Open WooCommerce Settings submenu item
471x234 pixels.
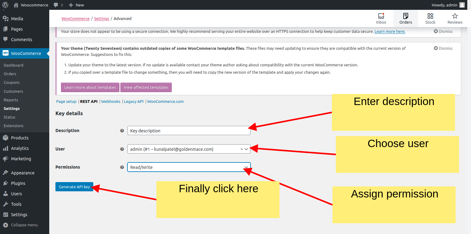click(x=12, y=108)
